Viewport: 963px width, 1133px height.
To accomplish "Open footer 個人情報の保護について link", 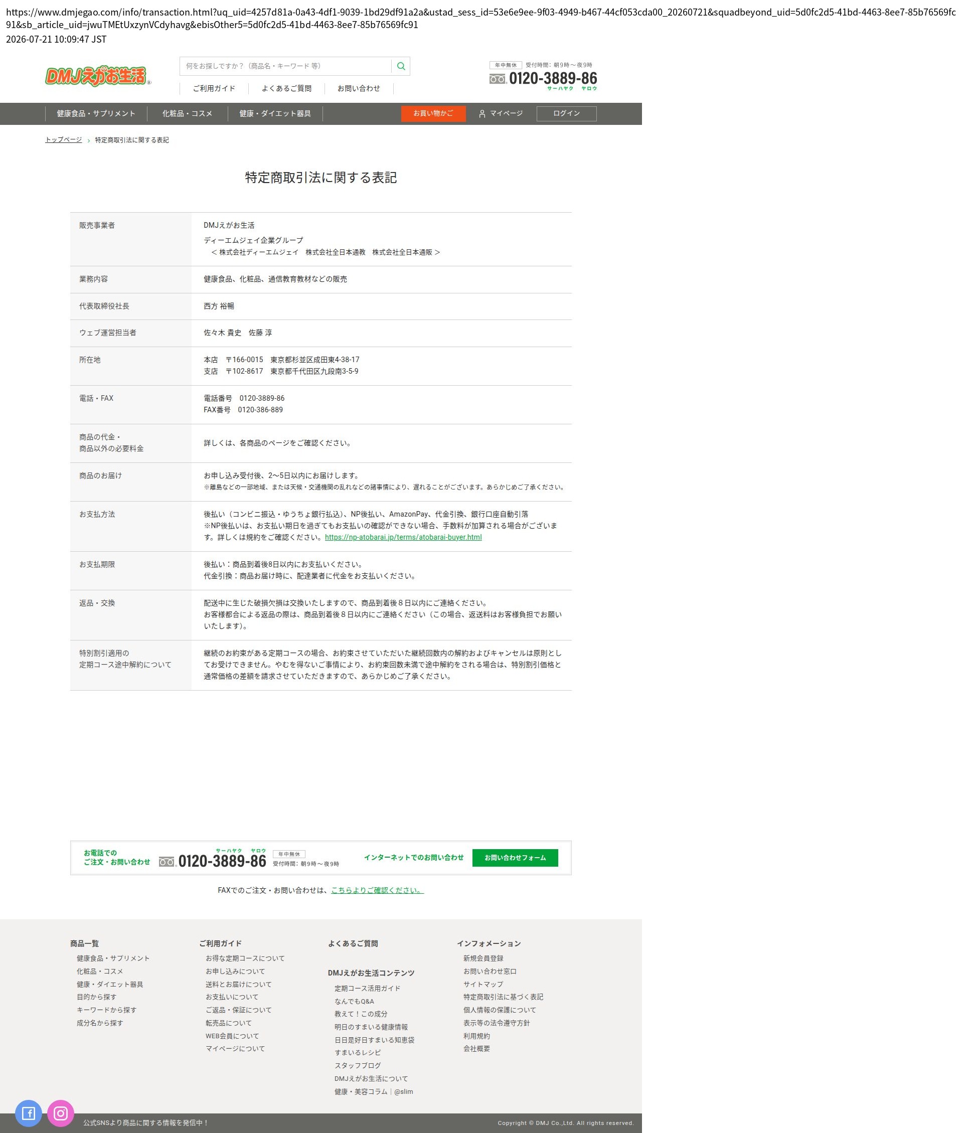I will point(500,1010).
